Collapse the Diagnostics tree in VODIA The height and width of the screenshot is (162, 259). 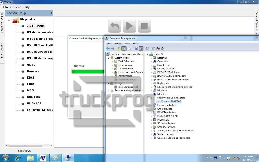pyautogui.click(x=9, y=20)
